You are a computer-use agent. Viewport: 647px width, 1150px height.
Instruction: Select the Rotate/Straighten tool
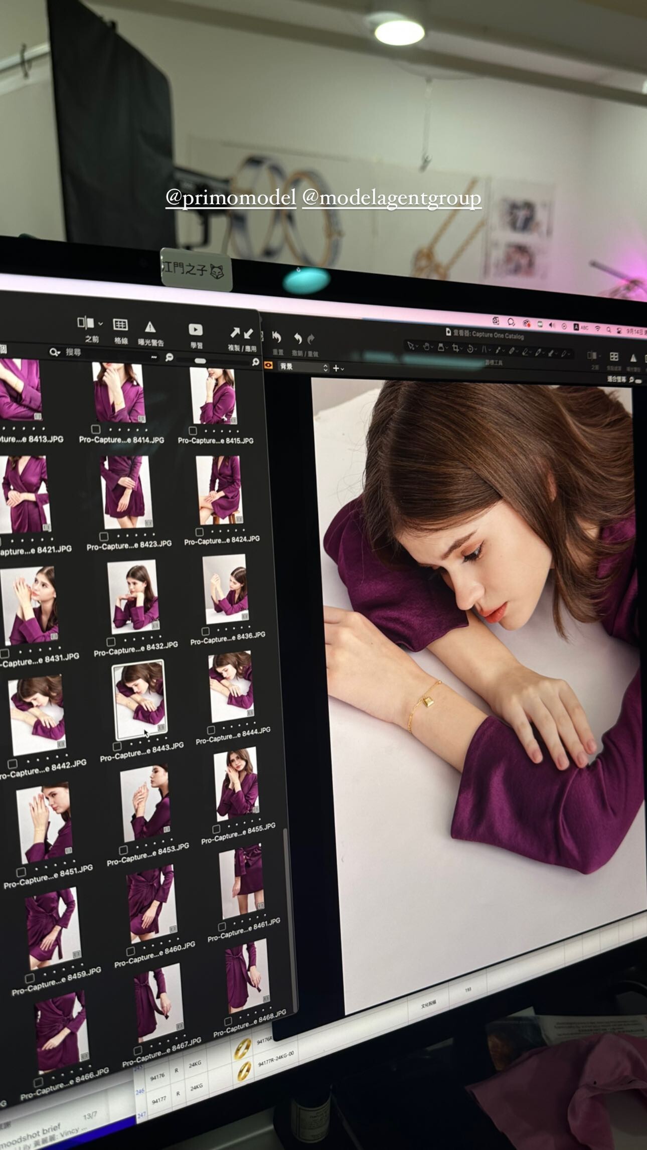470,349
